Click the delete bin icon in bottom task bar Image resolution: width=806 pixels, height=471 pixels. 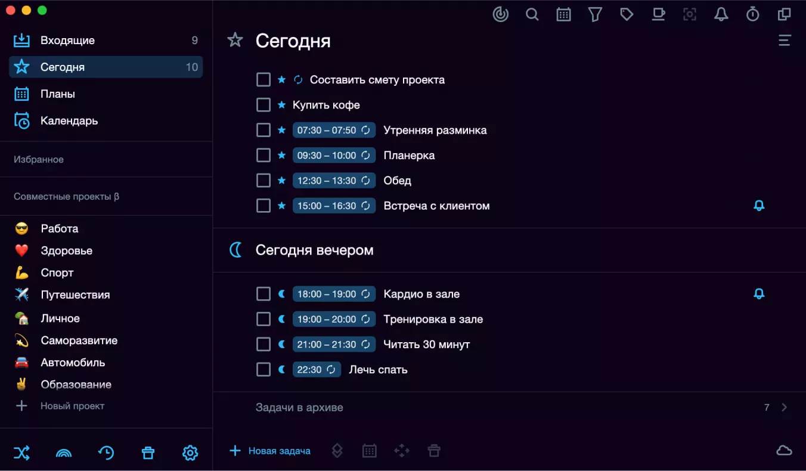434,451
